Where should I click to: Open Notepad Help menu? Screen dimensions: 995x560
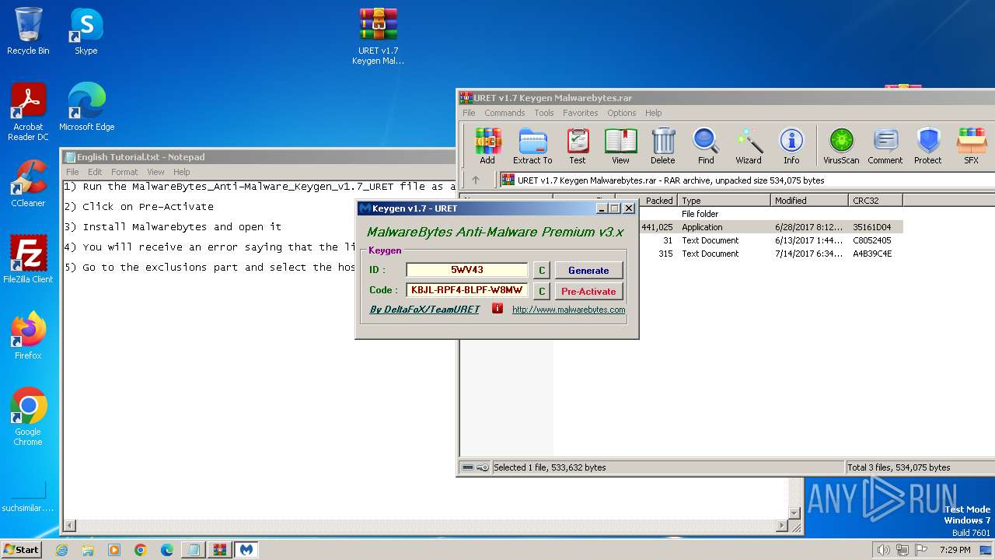click(181, 172)
